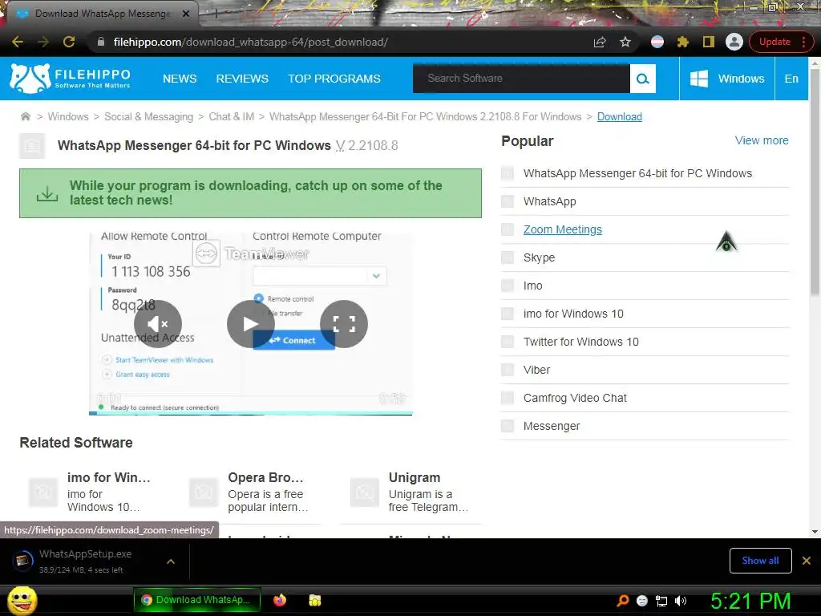Click the home breadcrumb icon
821x616 pixels.
pyautogui.click(x=25, y=116)
